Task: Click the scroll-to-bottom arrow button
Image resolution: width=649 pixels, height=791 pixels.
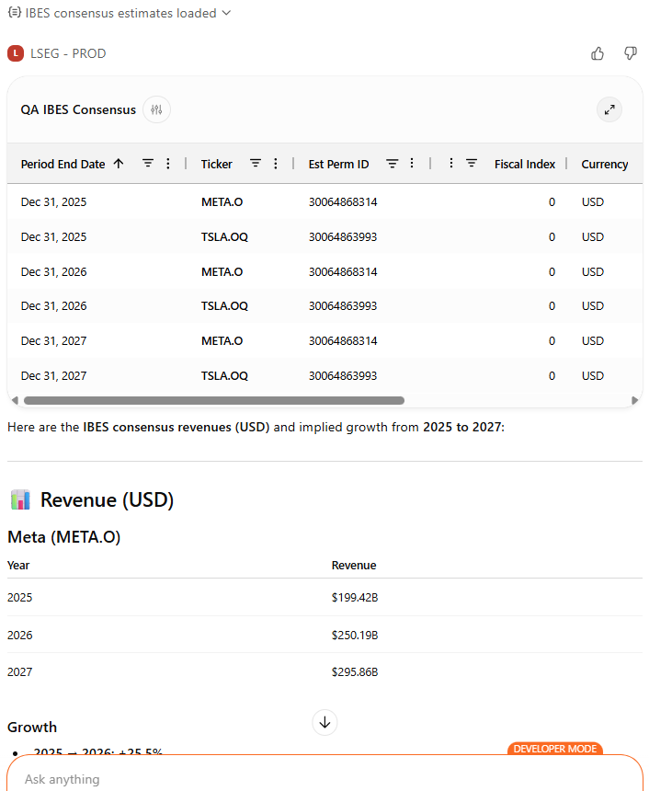Action: pos(324,722)
